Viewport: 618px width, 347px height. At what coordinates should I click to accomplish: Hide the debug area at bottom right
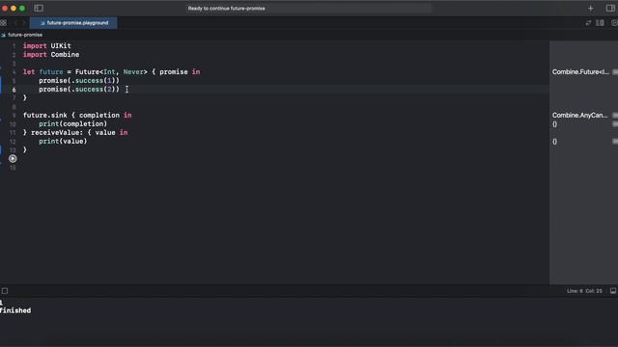tap(613, 291)
